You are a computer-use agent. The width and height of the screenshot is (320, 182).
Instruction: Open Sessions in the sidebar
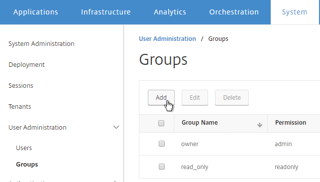21,85
